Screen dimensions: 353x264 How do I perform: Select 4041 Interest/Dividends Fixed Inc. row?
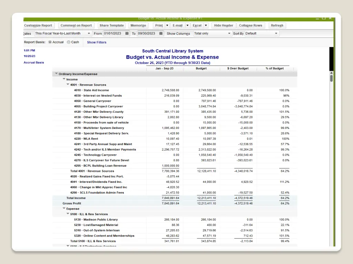coord(175,181)
